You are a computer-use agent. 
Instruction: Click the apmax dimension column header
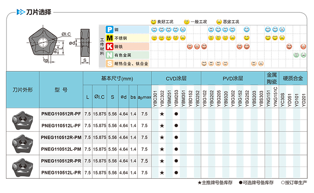[144, 97]
